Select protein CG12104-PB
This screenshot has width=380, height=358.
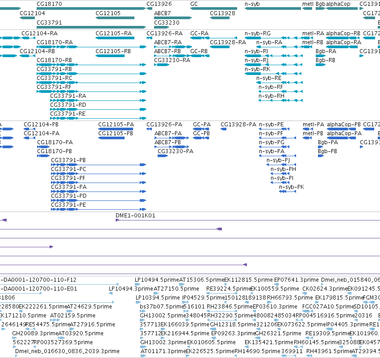[29, 129]
